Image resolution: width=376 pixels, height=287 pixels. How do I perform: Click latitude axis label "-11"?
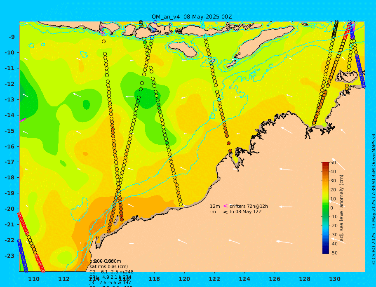pos(9,68)
